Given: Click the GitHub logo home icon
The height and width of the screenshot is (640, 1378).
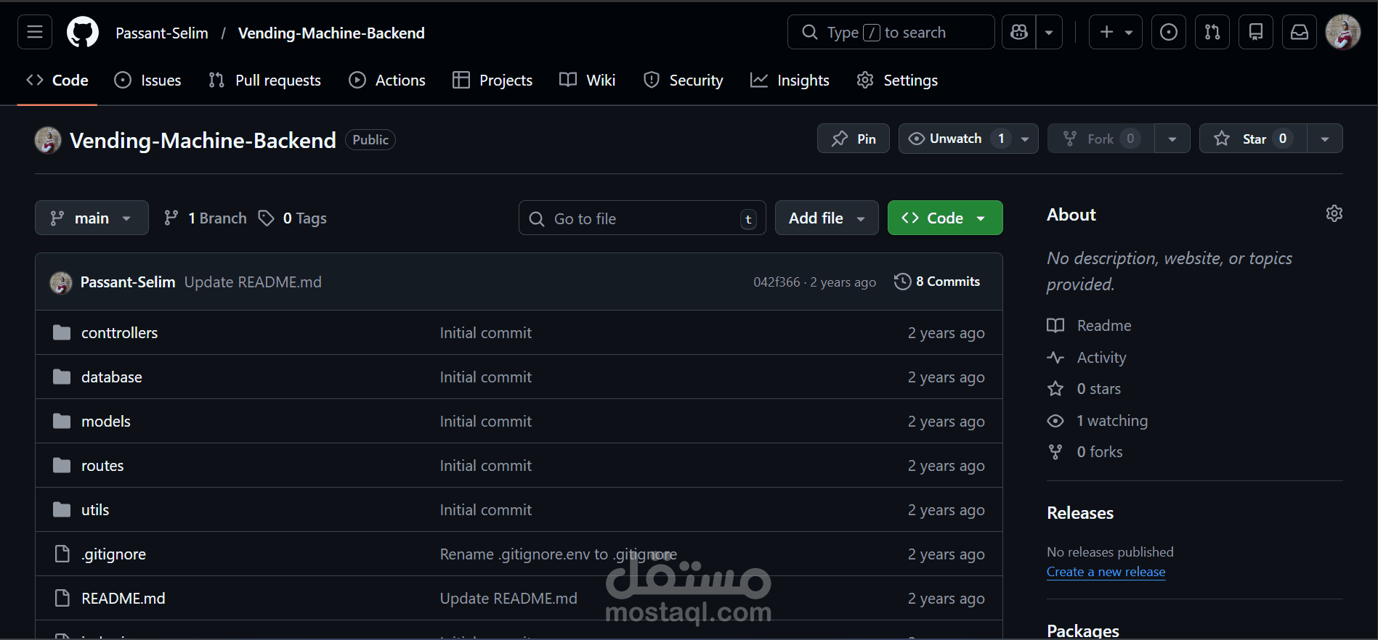Looking at the screenshot, I should coord(83,33).
